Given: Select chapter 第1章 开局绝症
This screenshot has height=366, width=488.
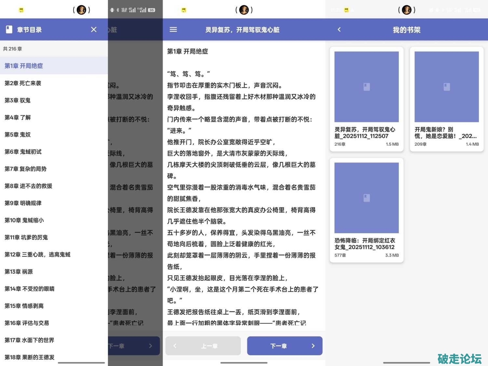Looking at the screenshot, I should pyautogui.click(x=24, y=66).
